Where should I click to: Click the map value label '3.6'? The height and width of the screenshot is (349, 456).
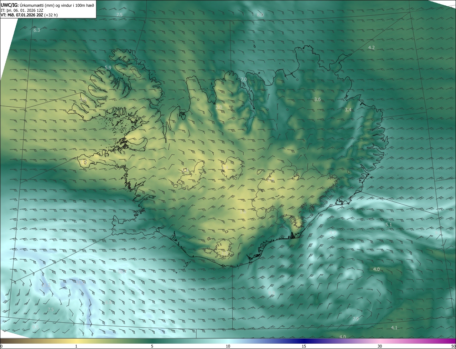click(317, 99)
